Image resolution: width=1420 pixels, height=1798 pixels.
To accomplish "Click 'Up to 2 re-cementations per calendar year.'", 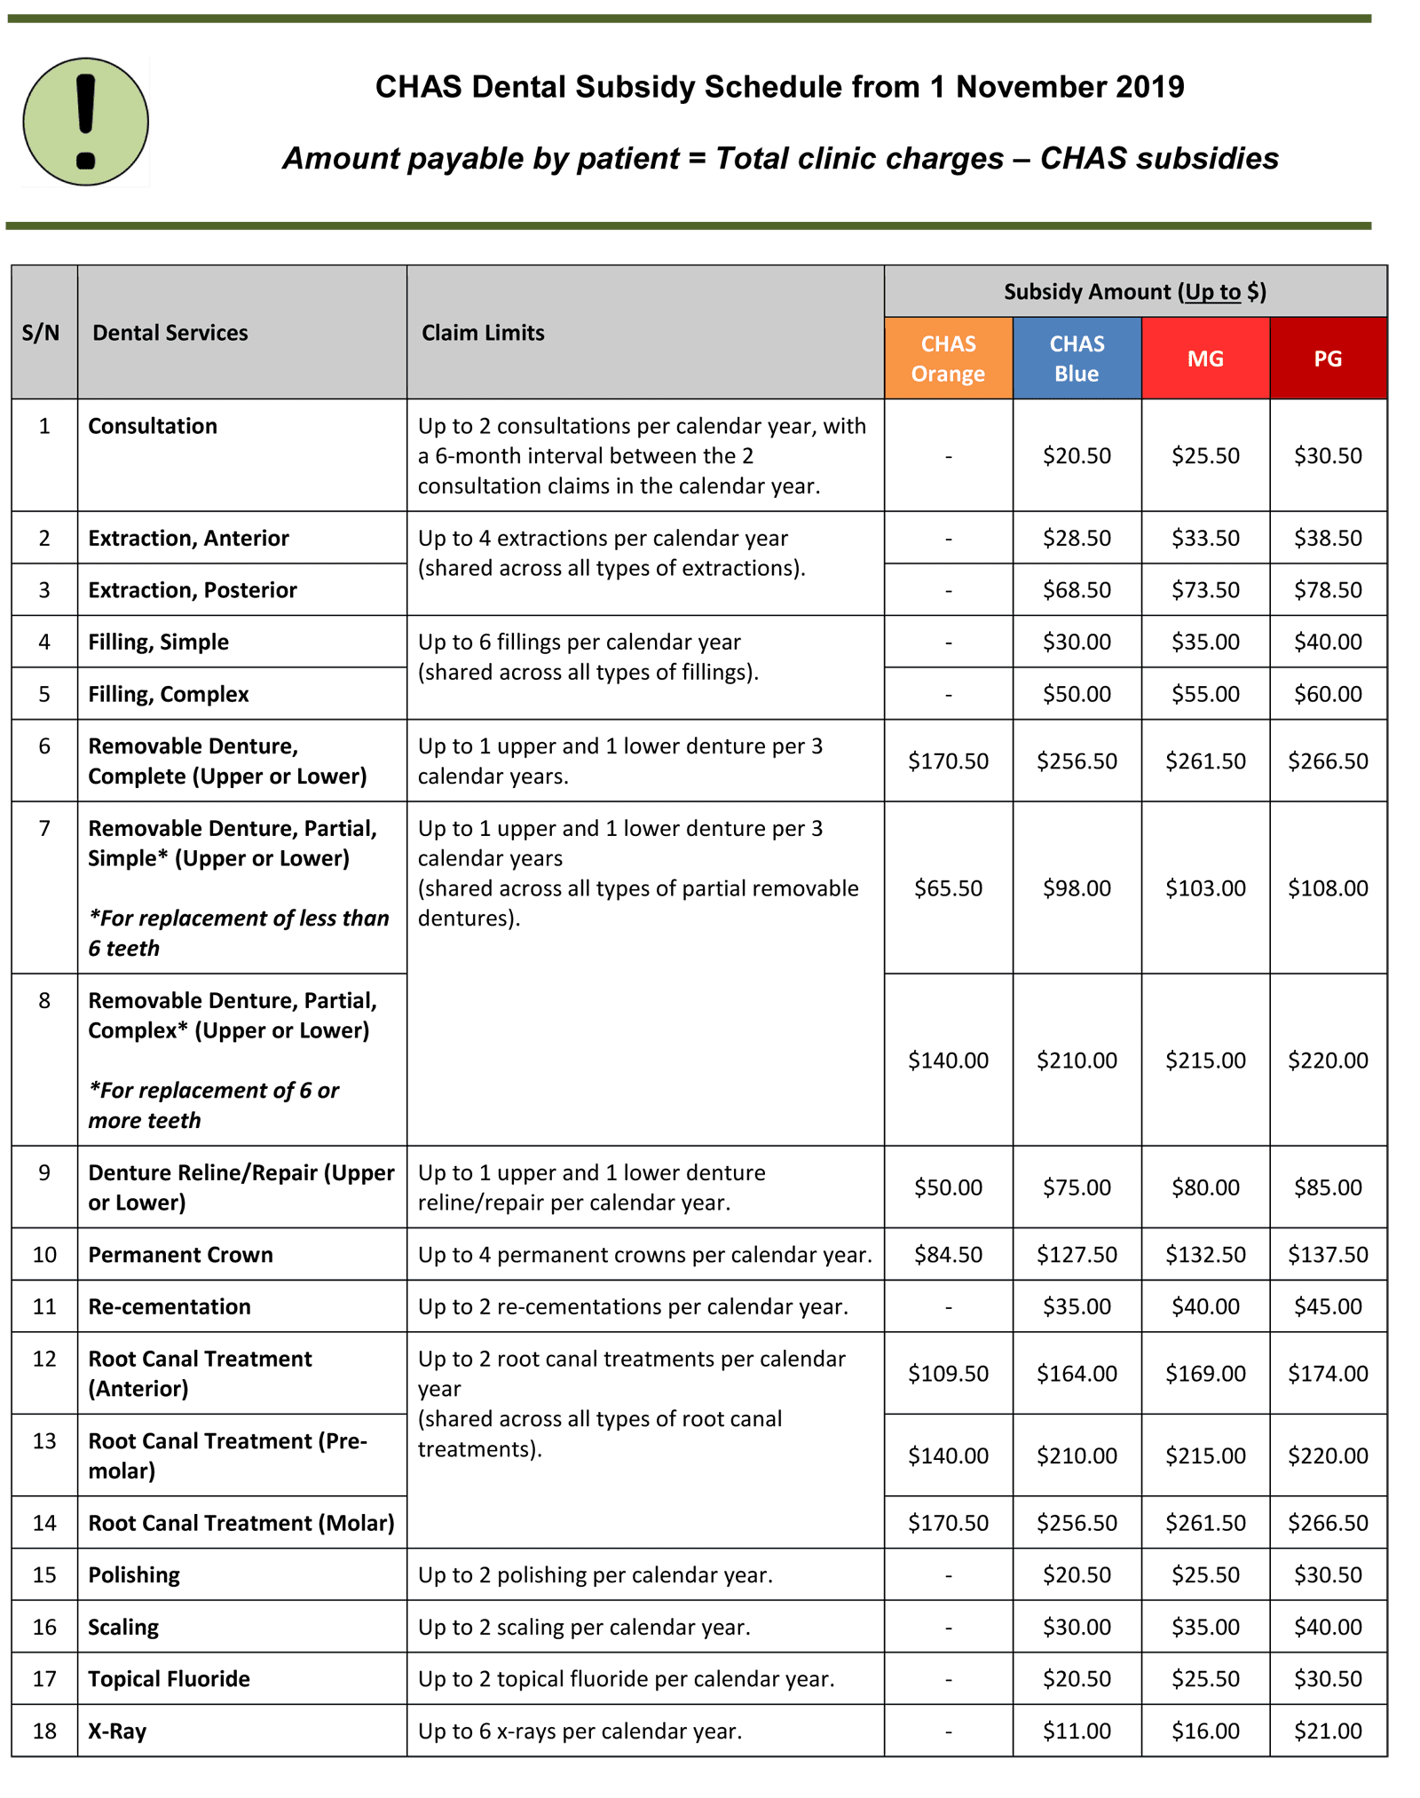I will pyautogui.click(x=633, y=1306).
